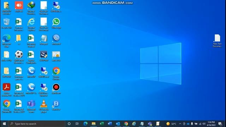The height and width of the screenshot is (127, 226).
Task: Launch Internet Download Manager from desktop
Action: (x=31, y=8)
